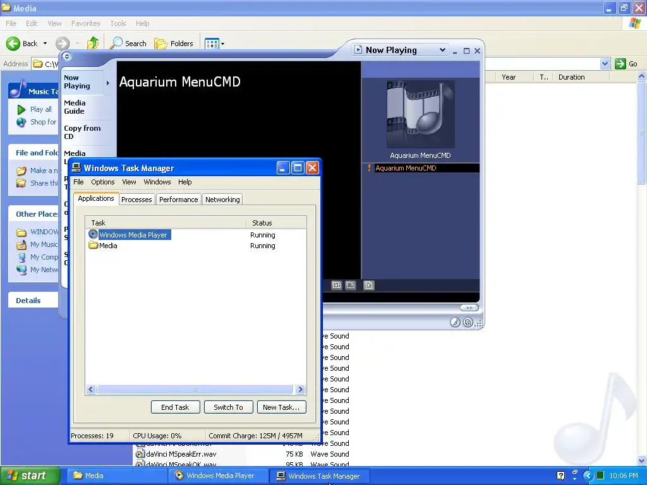Click the Share this folder icon
The width and height of the screenshot is (647, 485).
coord(21,183)
